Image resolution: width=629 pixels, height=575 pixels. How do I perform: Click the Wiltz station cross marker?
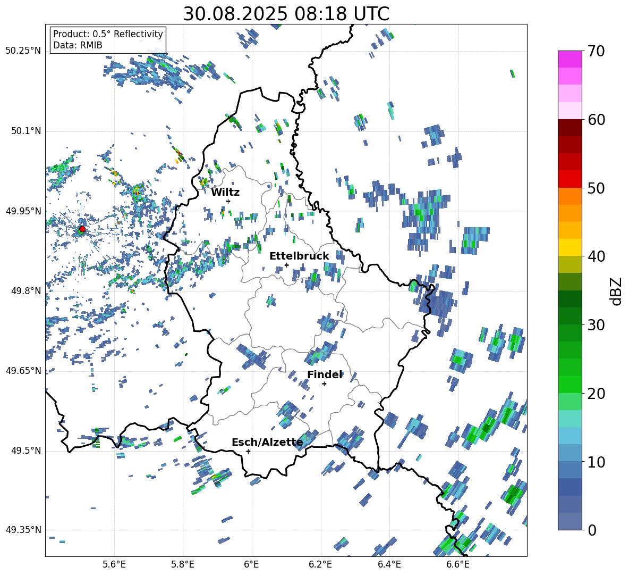228,201
